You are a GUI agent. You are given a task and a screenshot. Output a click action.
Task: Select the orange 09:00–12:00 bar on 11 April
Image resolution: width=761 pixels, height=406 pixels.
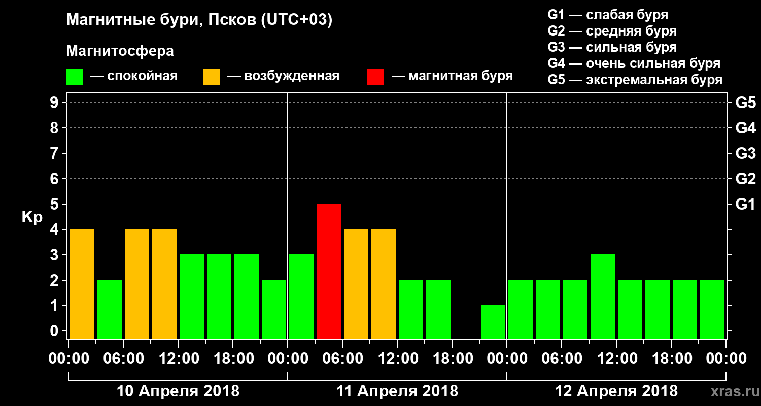[384, 284]
